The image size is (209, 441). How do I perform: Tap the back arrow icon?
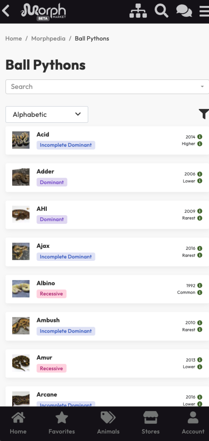6,11
